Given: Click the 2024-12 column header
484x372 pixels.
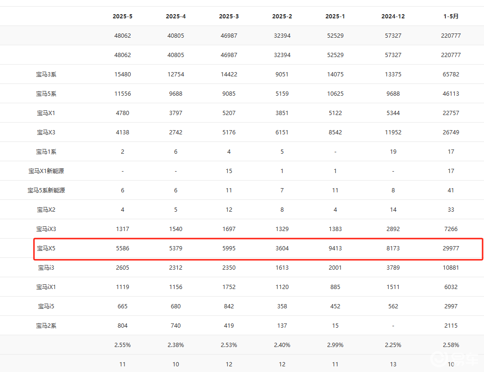Looking at the screenshot, I should click(x=393, y=17).
